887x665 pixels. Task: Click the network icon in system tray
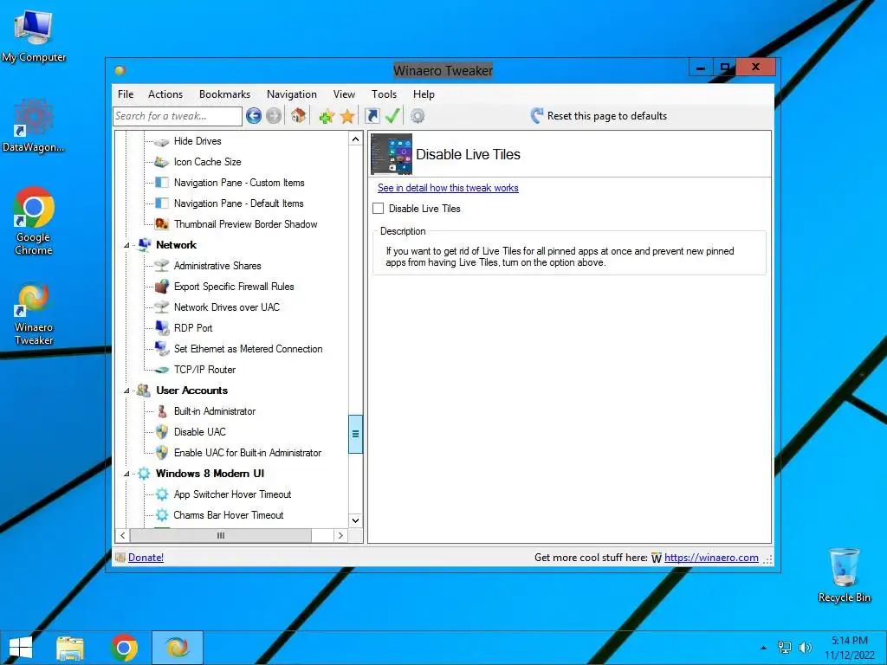pos(785,648)
